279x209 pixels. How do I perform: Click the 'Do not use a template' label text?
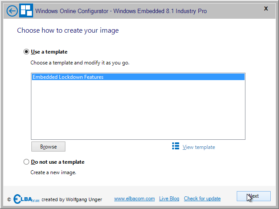point(58,162)
